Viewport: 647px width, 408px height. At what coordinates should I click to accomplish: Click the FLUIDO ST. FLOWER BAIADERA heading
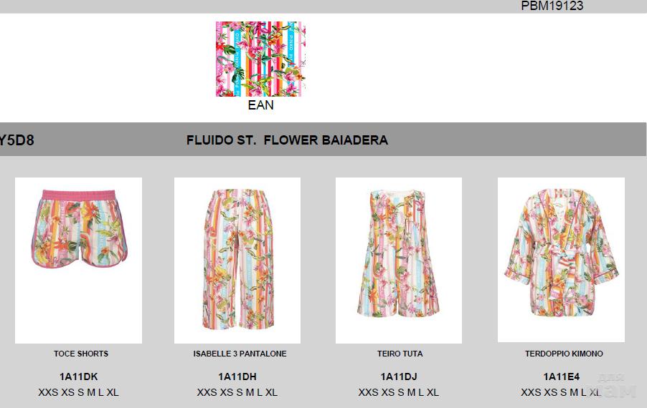[287, 140]
